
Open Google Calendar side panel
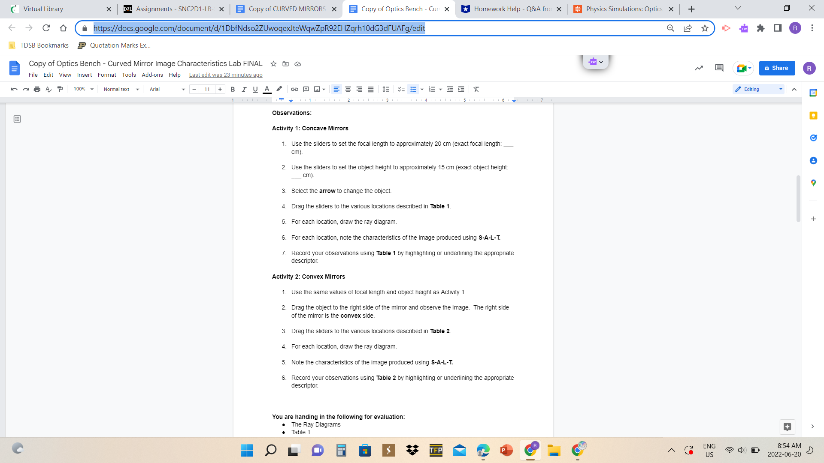813,93
